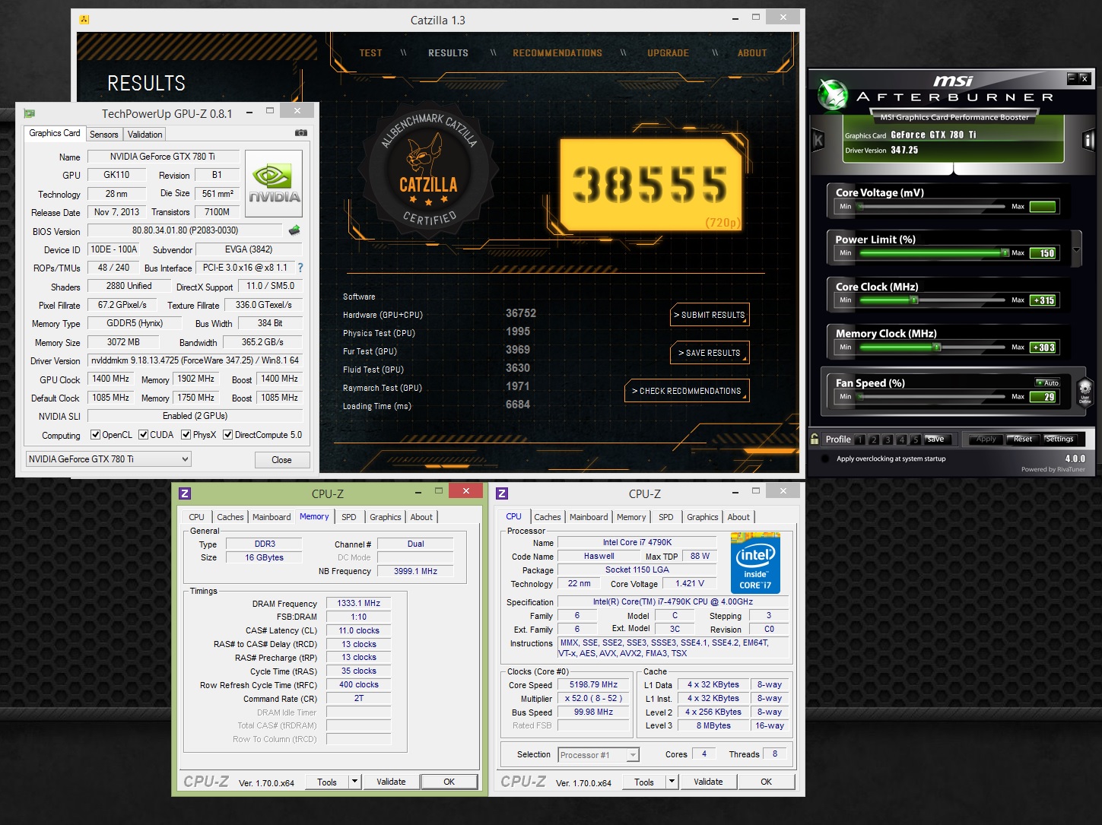The width and height of the screenshot is (1102, 825).
Task: Toggle the CUDA checkbox
Action: [143, 435]
